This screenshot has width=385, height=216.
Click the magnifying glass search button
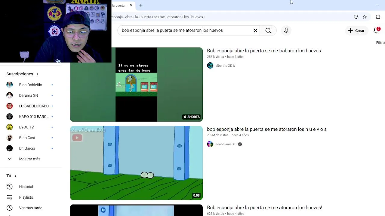(x=268, y=30)
